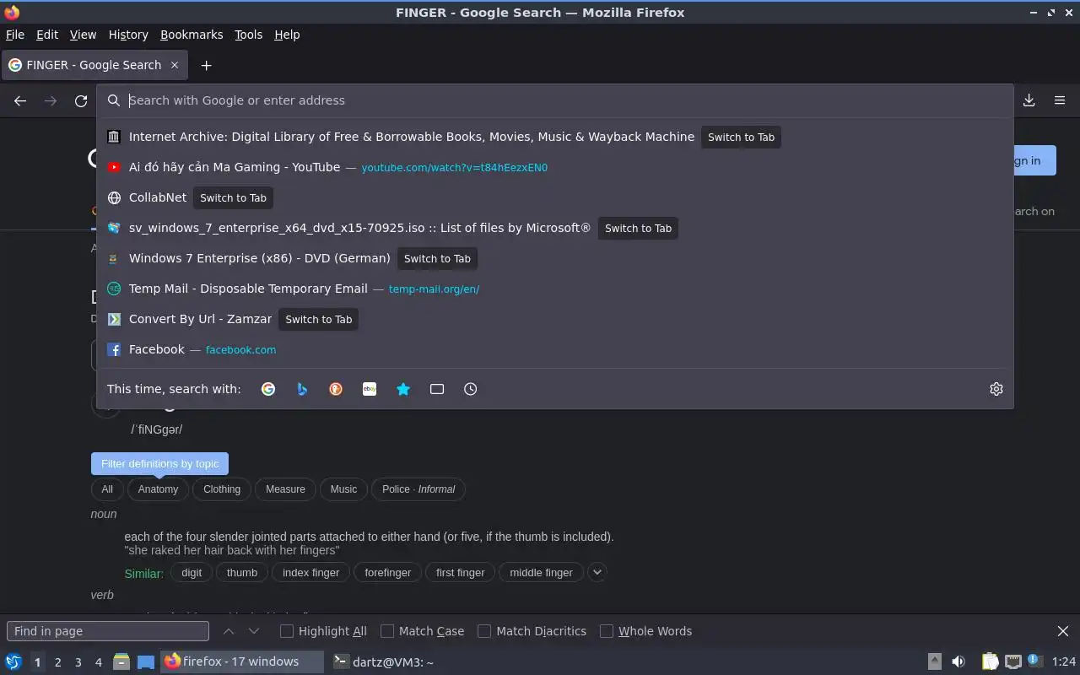Open the Help menu
Viewport: 1080px width, 675px height.
[287, 35]
